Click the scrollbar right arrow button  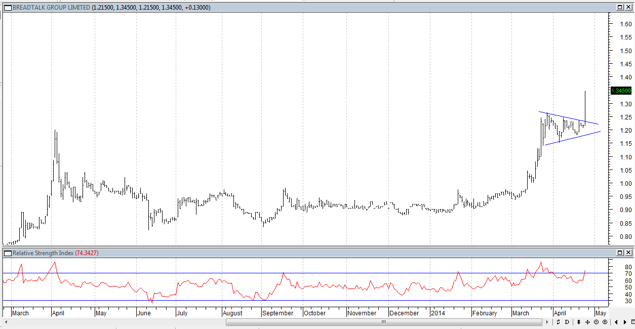point(547,322)
